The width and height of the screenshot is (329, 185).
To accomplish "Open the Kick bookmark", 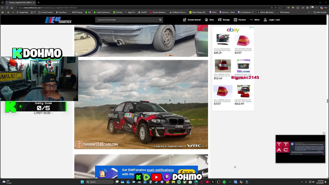I will tap(88, 12).
